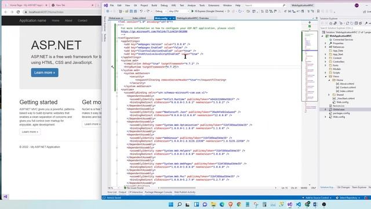Image resolution: width=371 pixels, height=209 pixels.
Task: Click the undo icon in Visual Studio toolbar
Action: pos(141,11)
